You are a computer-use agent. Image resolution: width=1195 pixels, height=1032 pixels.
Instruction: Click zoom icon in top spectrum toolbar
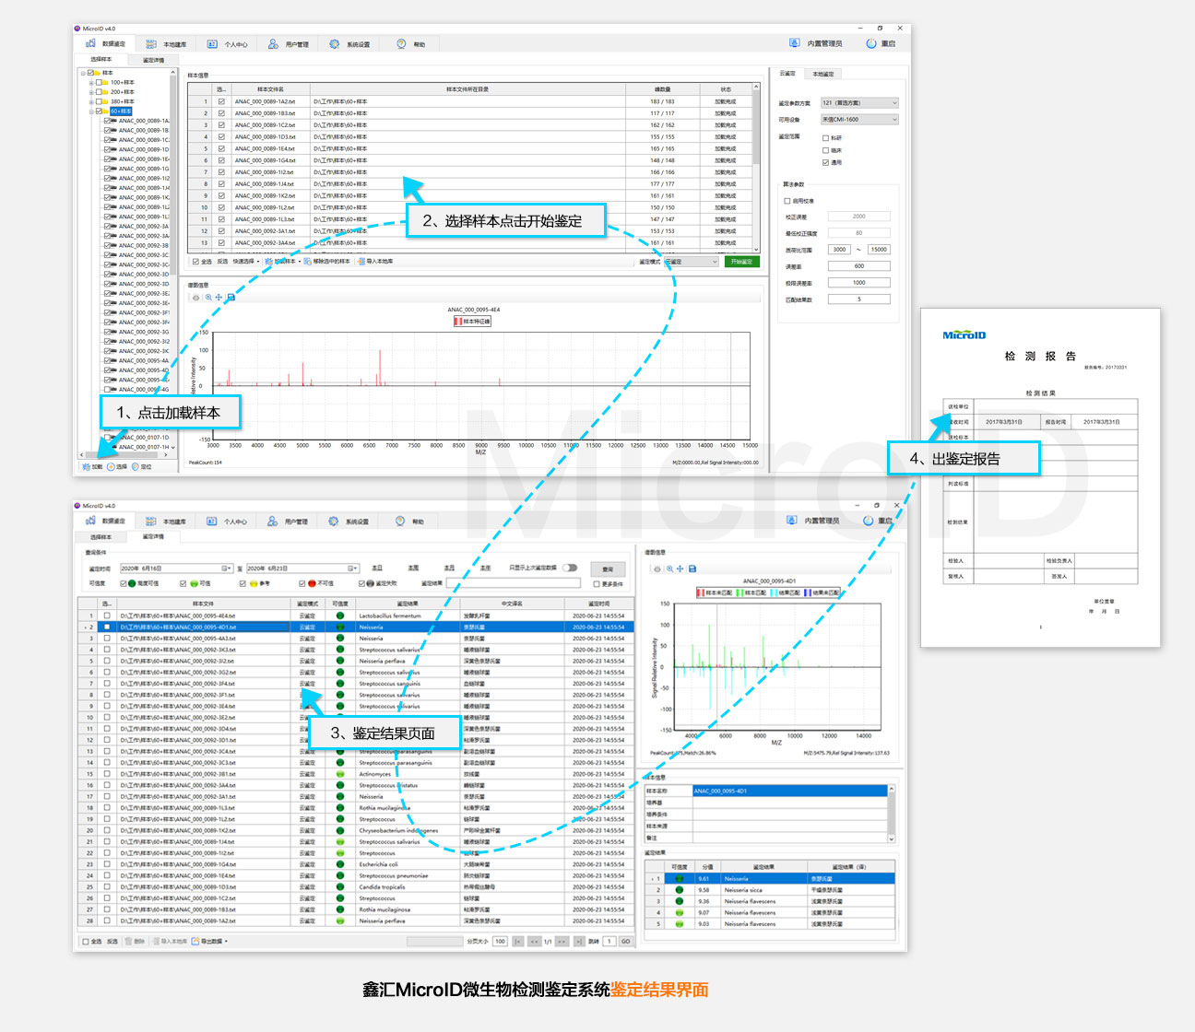click(208, 298)
